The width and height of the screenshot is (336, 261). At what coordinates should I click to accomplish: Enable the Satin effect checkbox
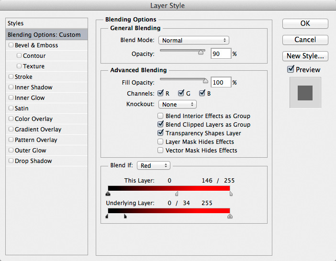tap(11, 108)
